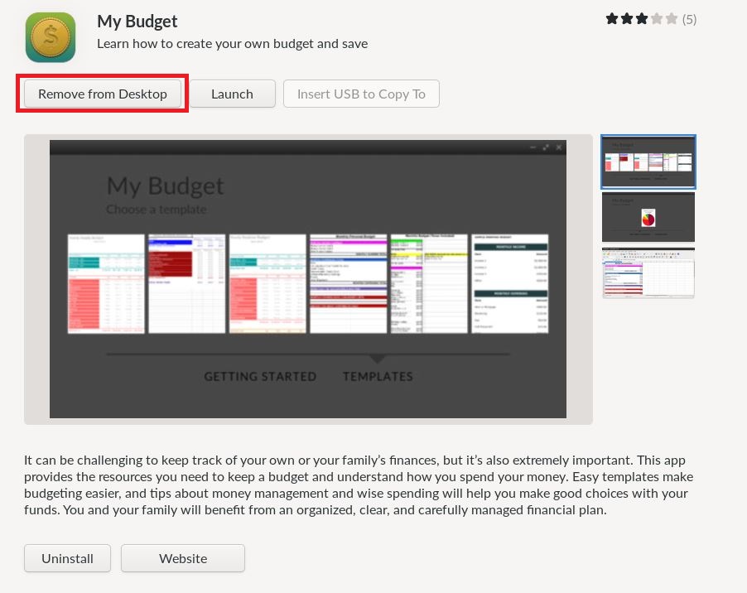The height and width of the screenshot is (593, 747).
Task: Click the Remove from Desktop button
Action: tap(103, 94)
